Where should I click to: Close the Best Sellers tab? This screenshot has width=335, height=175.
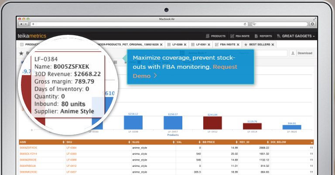point(273,44)
